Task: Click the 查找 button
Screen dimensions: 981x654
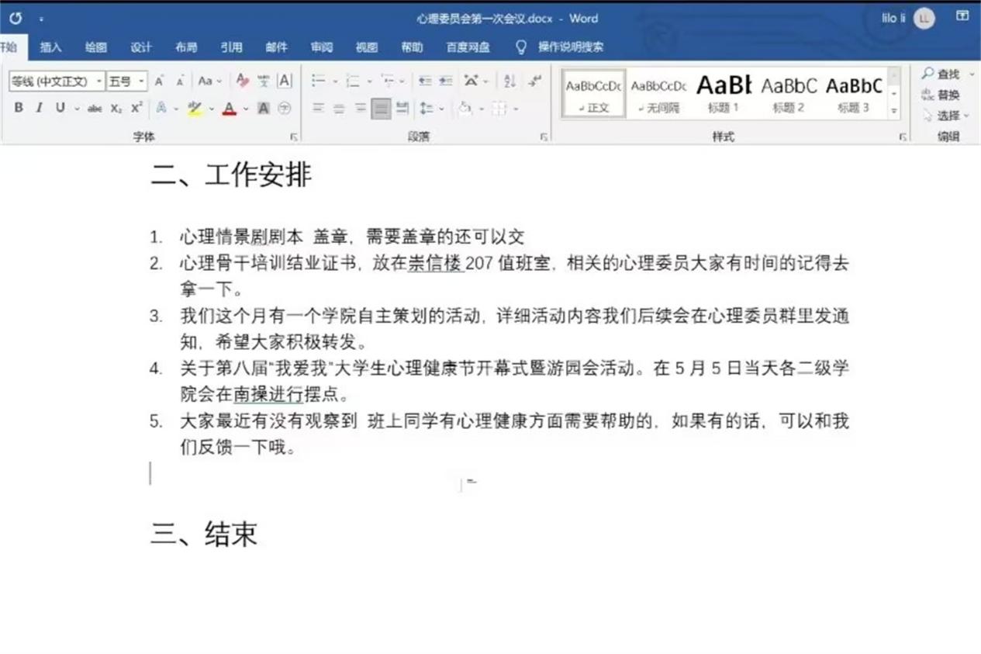Action: [x=941, y=74]
